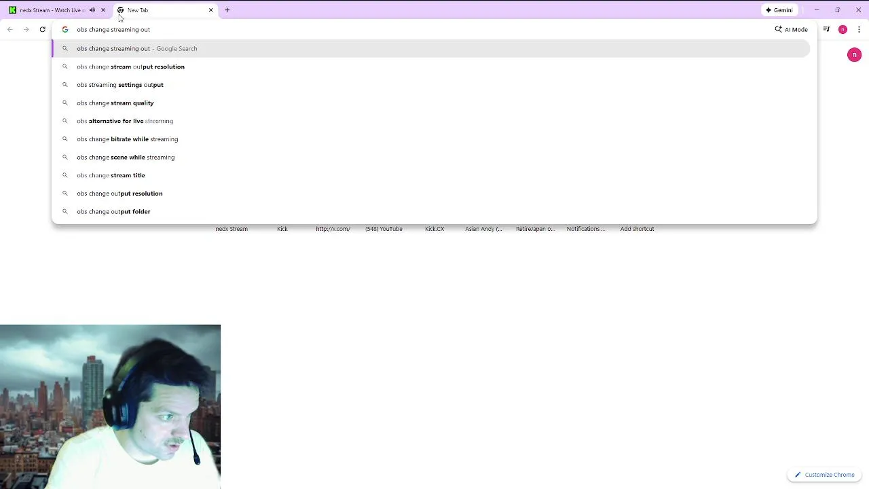Image resolution: width=869 pixels, height=489 pixels.
Task: Open the Gemini assistant button
Action: click(x=779, y=10)
